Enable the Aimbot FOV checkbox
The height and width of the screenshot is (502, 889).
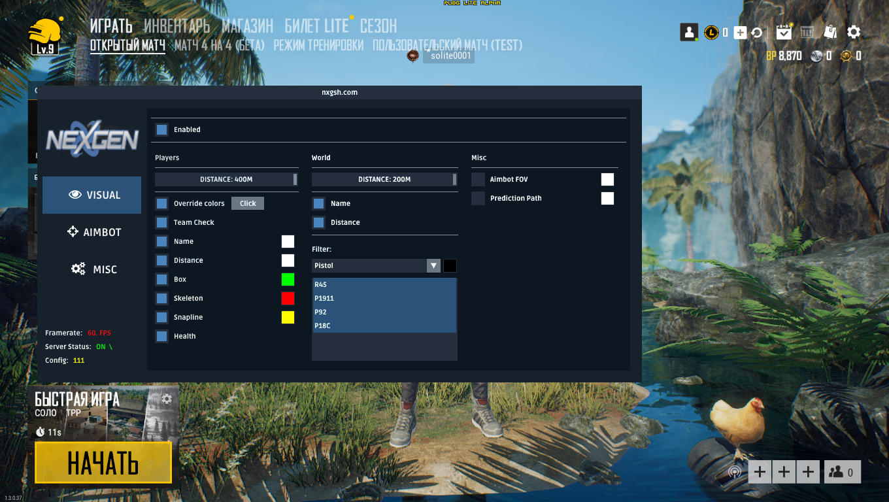[478, 179]
